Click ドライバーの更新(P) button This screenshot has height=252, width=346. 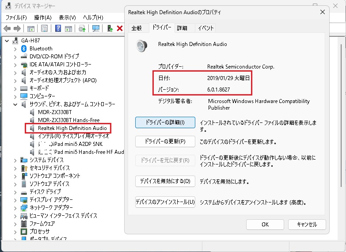click(x=165, y=141)
